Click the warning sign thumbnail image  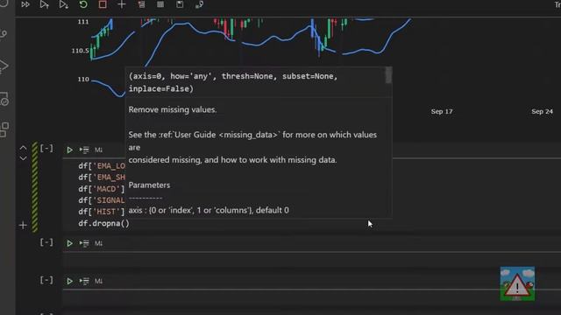coord(517,283)
